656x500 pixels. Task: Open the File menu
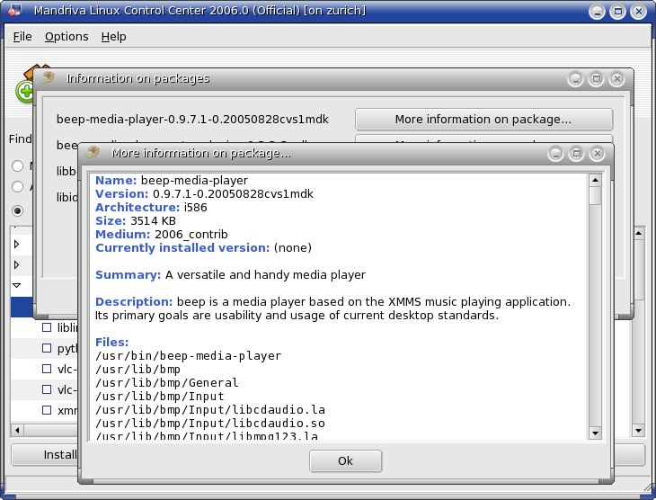[22, 37]
